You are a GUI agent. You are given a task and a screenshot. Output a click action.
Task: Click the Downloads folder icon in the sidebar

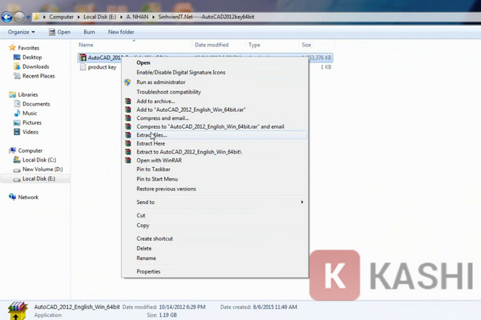click(14, 67)
